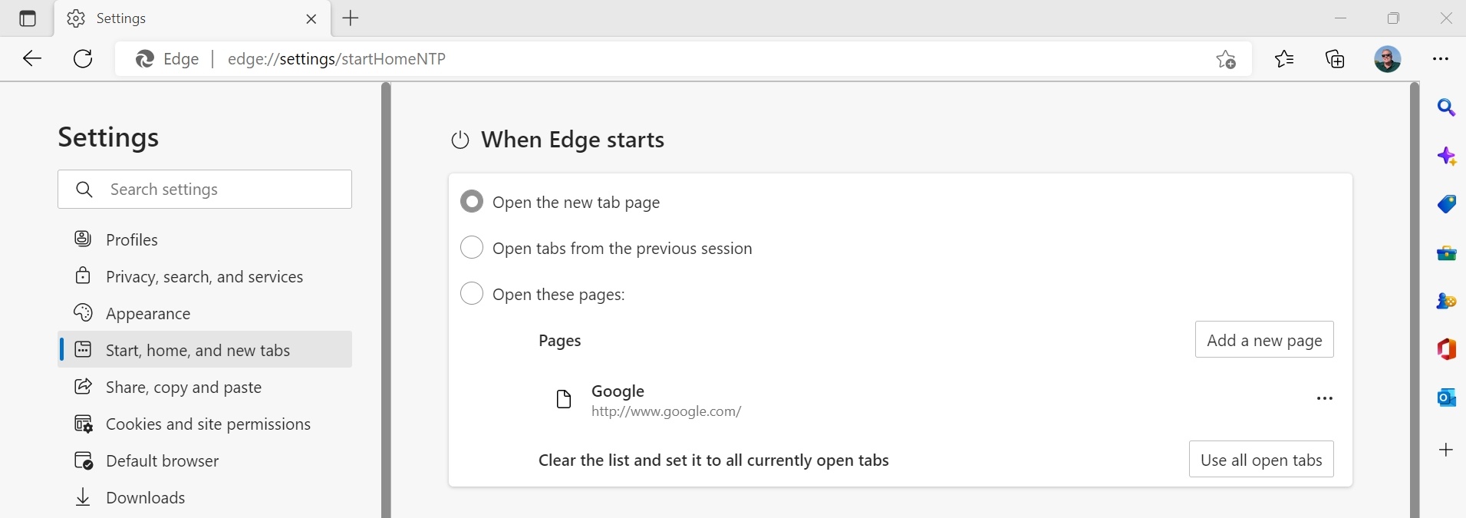
Task: Open the Office sidebar icon
Action: coord(1446,349)
